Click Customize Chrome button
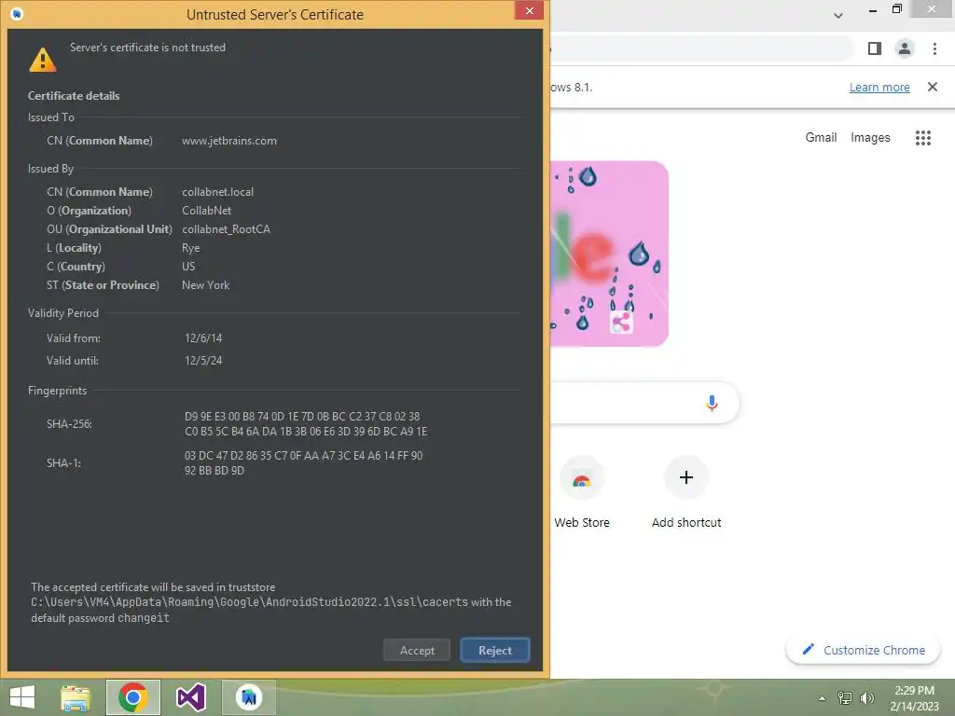 point(863,650)
